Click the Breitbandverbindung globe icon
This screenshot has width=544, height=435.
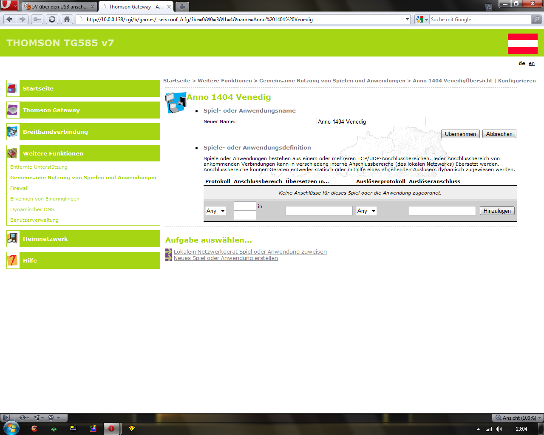(x=12, y=132)
